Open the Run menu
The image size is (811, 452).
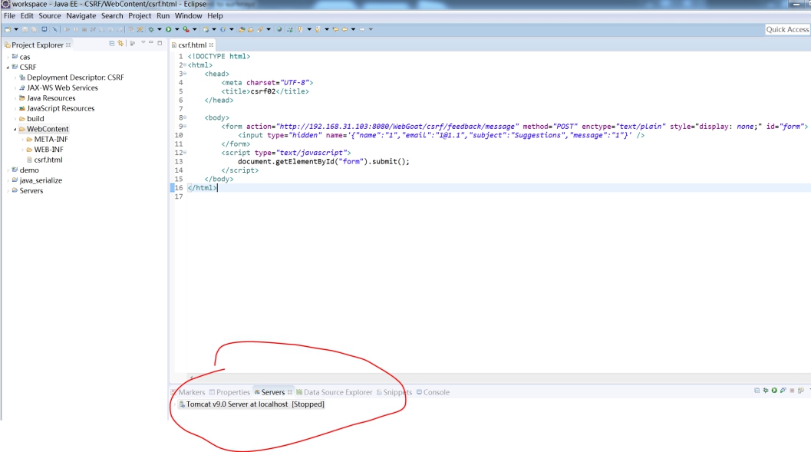[x=163, y=16]
